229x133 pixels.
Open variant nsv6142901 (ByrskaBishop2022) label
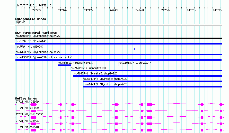[95, 73]
